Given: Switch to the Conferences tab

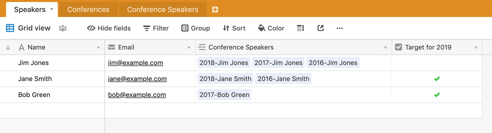Looking at the screenshot, I should point(88,9).
